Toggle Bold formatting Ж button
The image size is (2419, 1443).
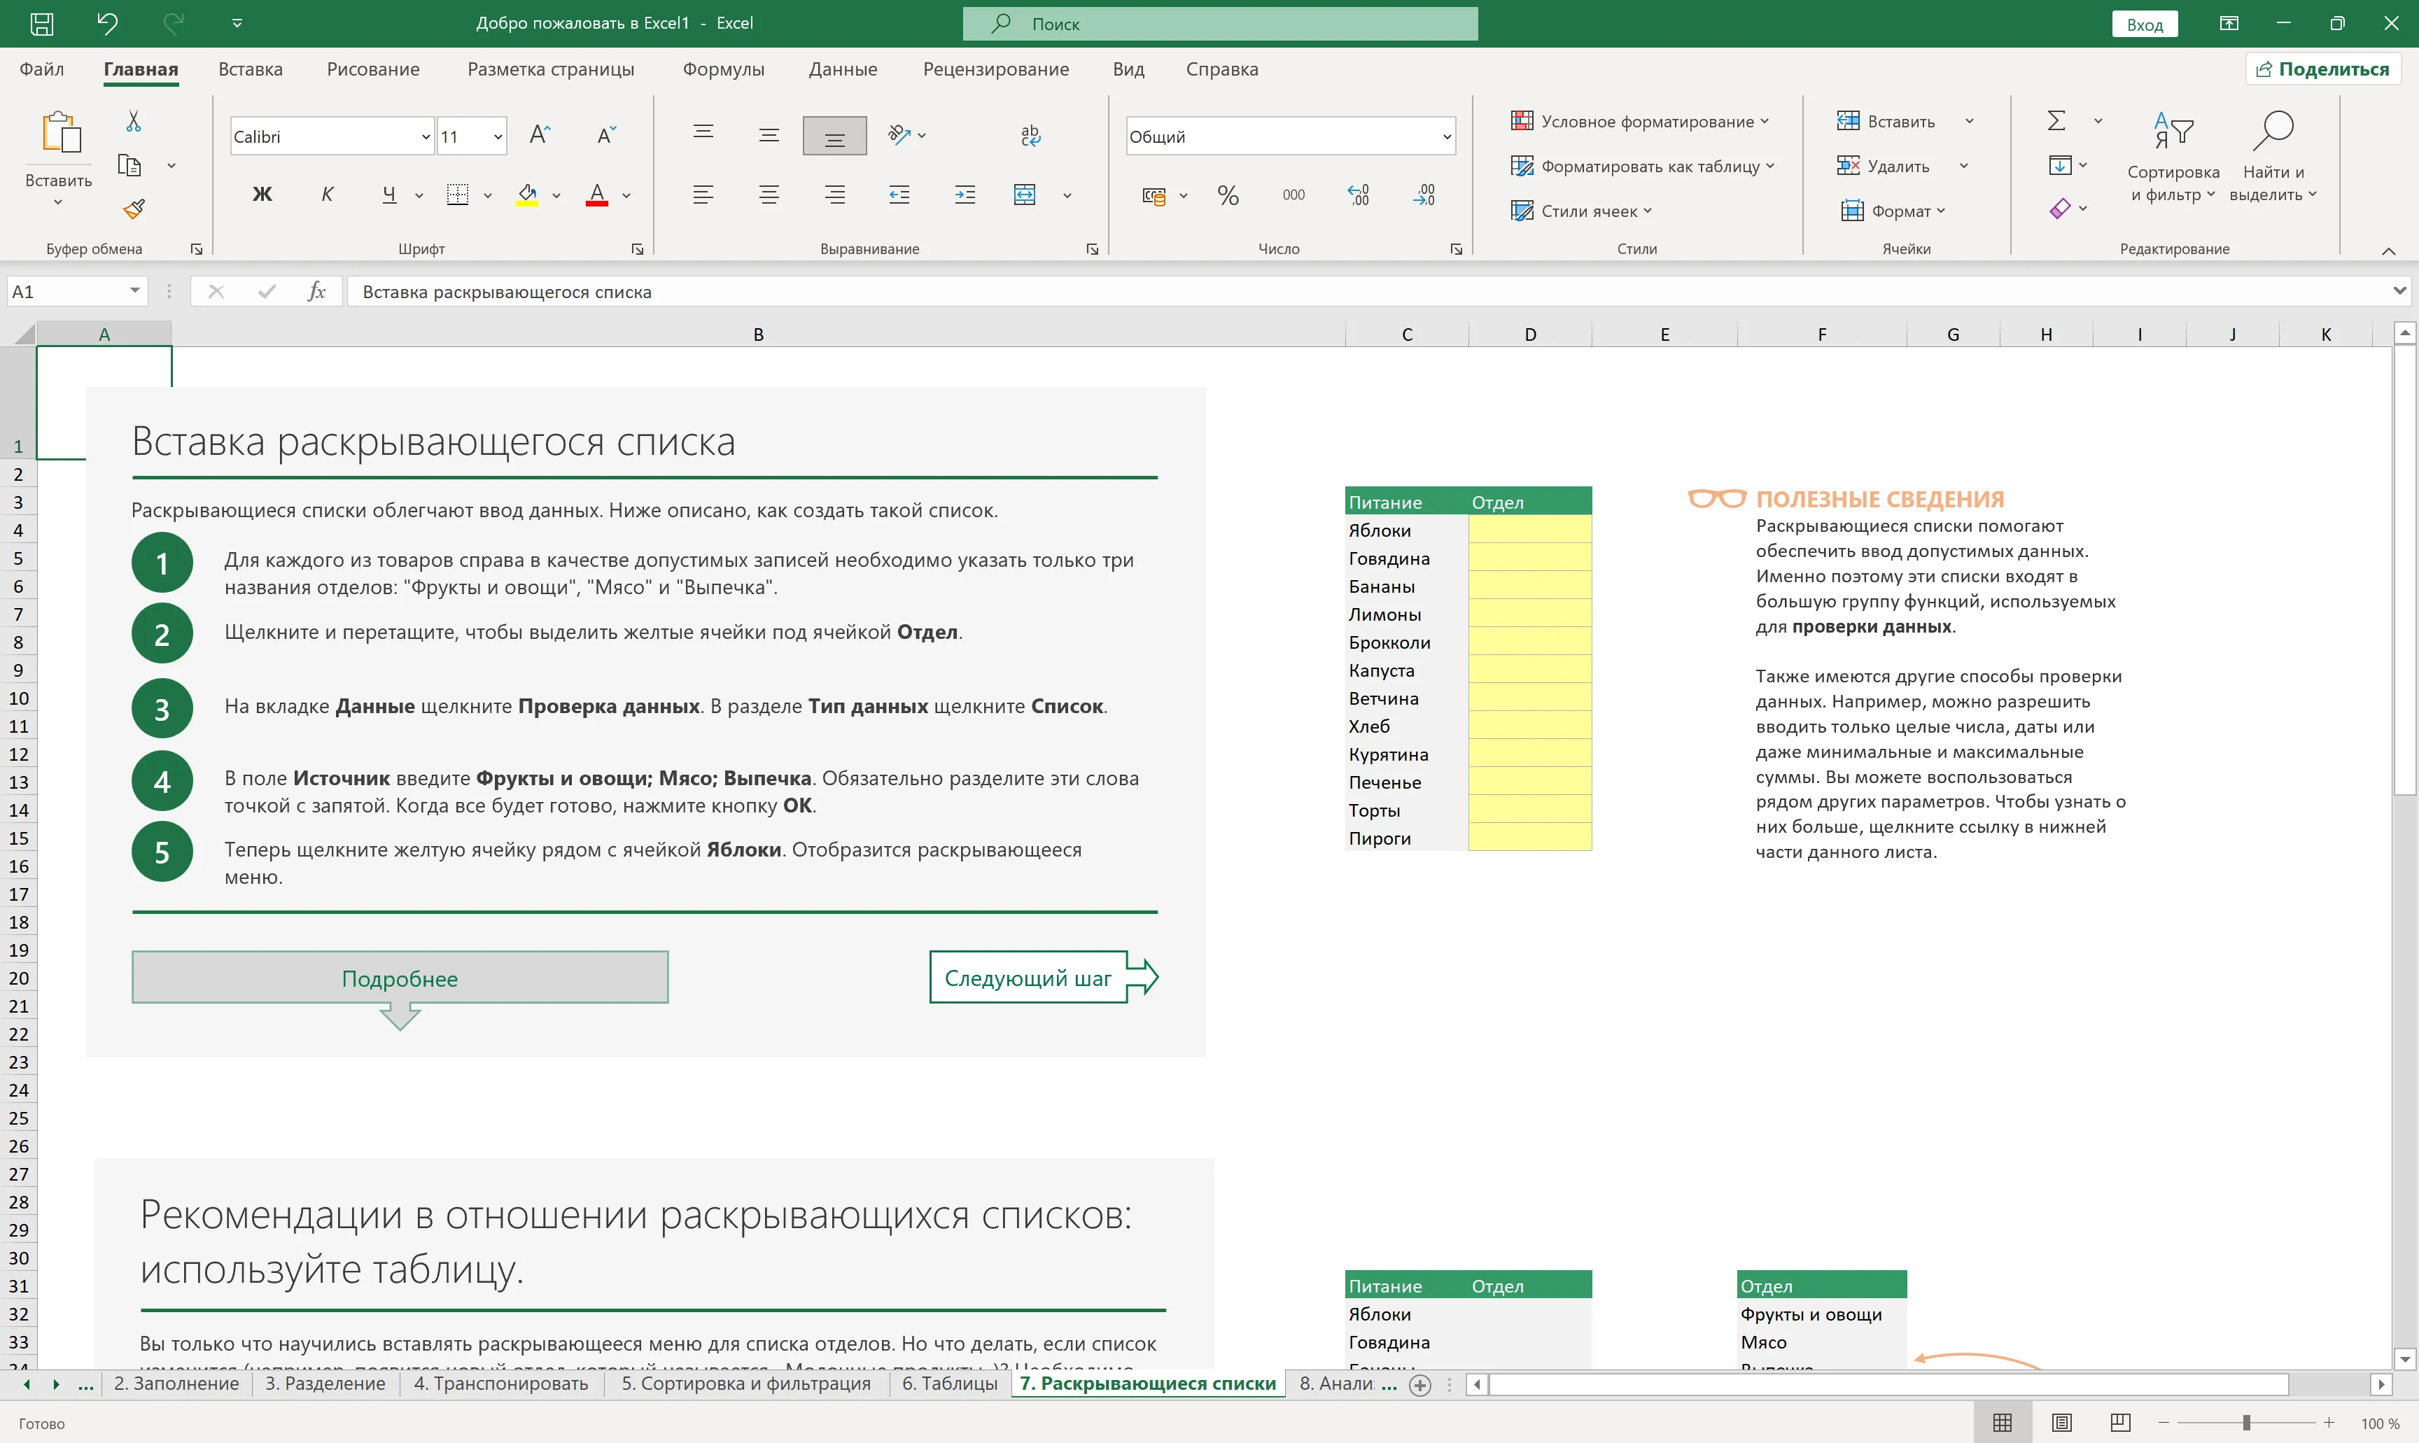pyautogui.click(x=262, y=195)
